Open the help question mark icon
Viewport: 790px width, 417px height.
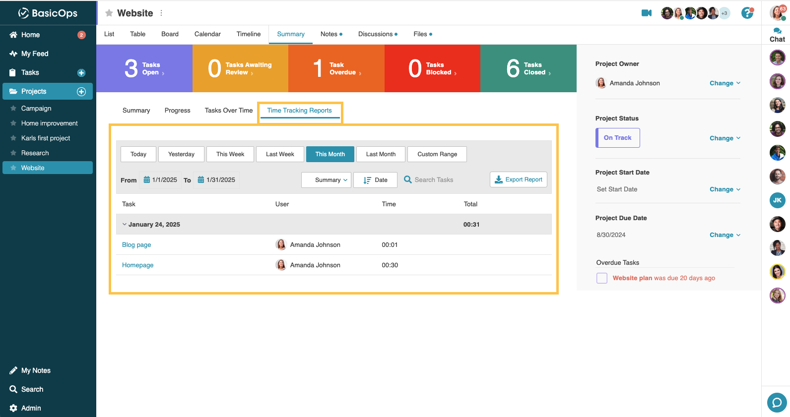747,13
